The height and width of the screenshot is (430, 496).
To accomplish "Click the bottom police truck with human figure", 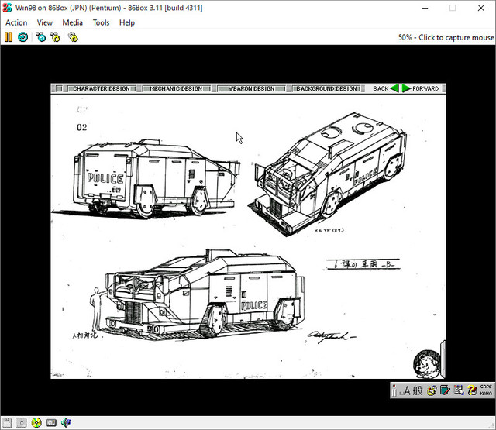I will coord(198,294).
